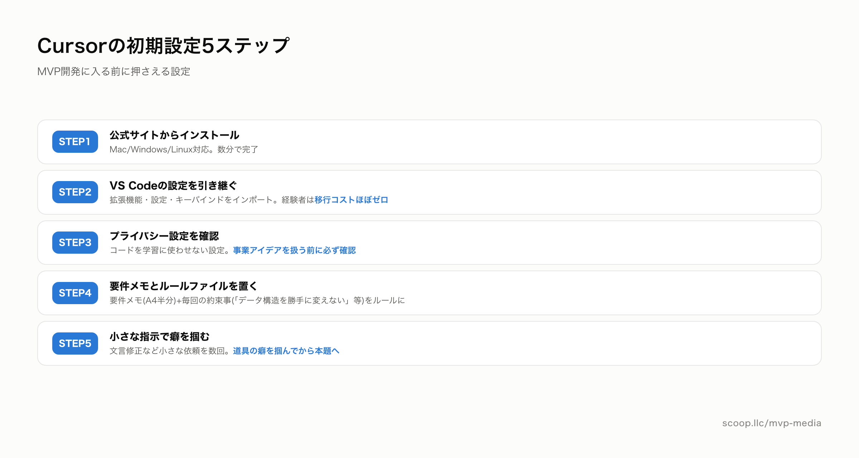Click heading '要件メモとルールファイルを置く'

click(x=184, y=286)
